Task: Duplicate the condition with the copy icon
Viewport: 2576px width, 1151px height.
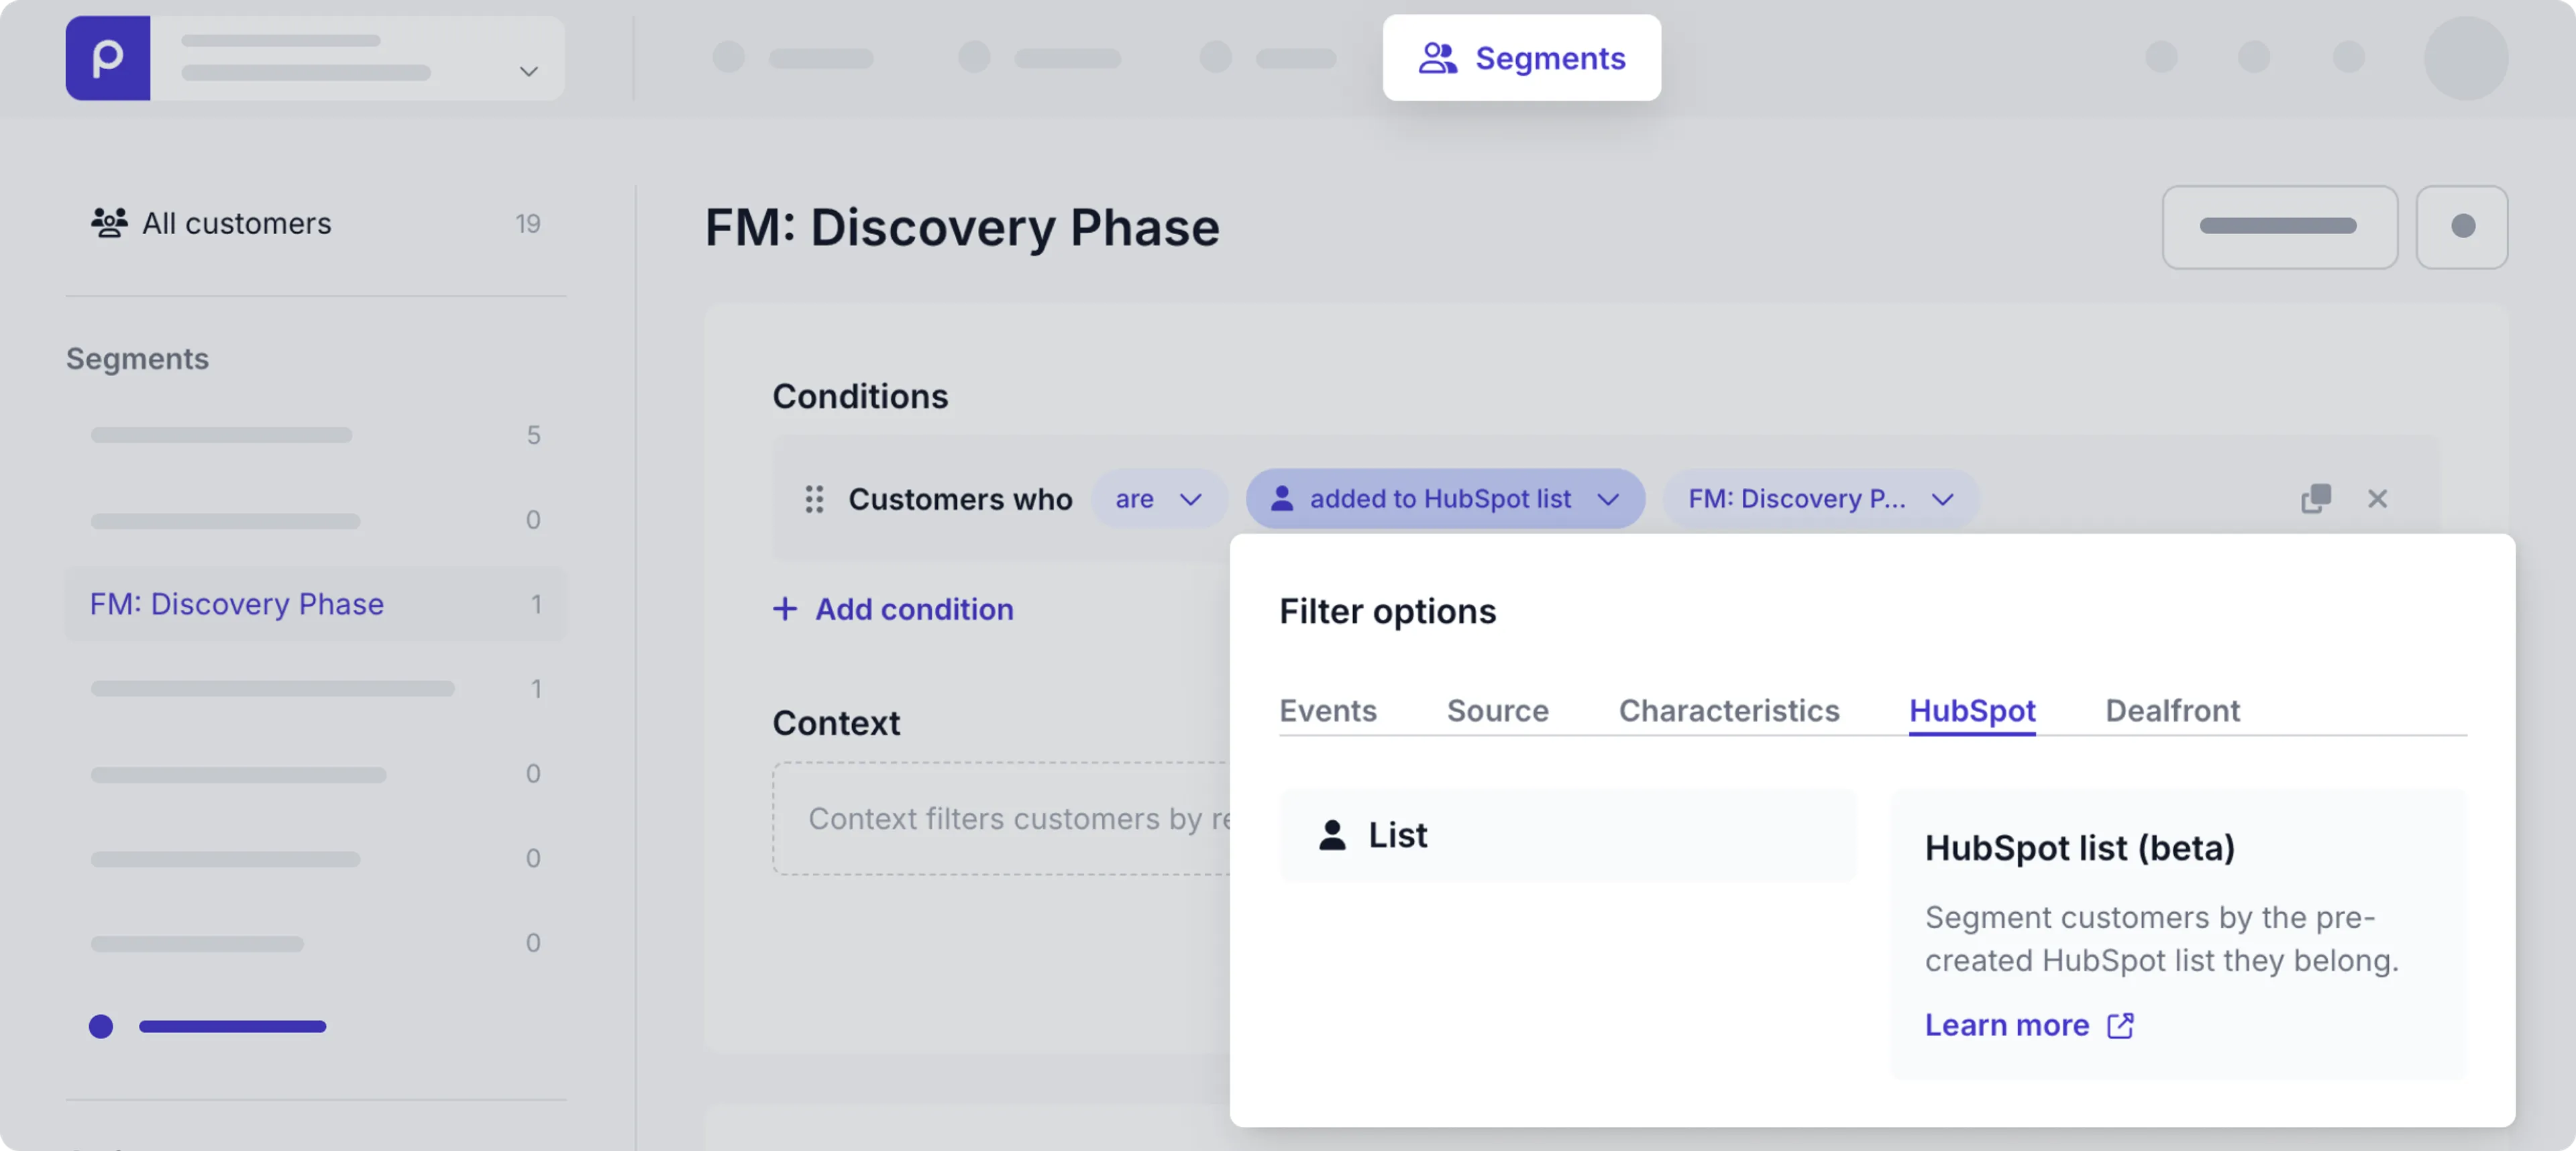Action: click(2315, 498)
